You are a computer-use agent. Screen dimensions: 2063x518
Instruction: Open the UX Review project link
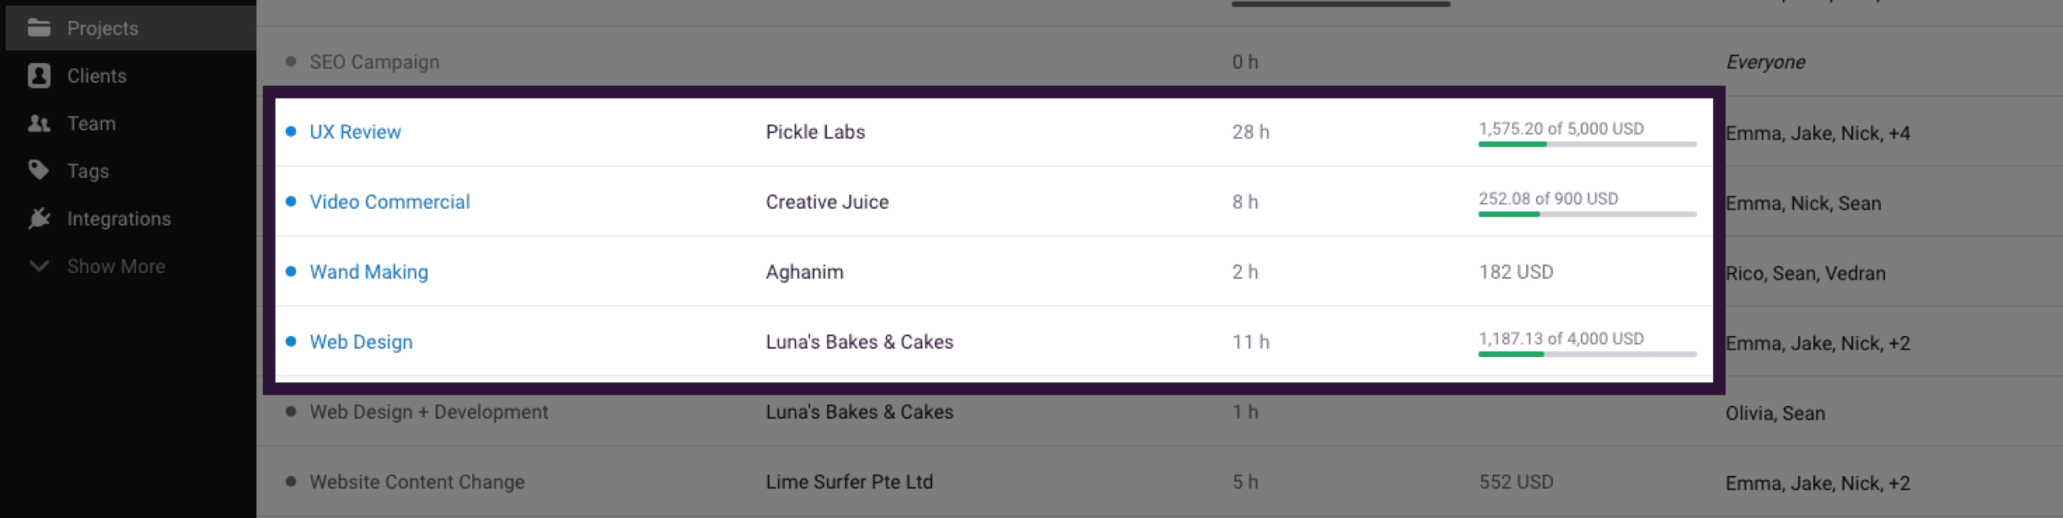click(355, 132)
